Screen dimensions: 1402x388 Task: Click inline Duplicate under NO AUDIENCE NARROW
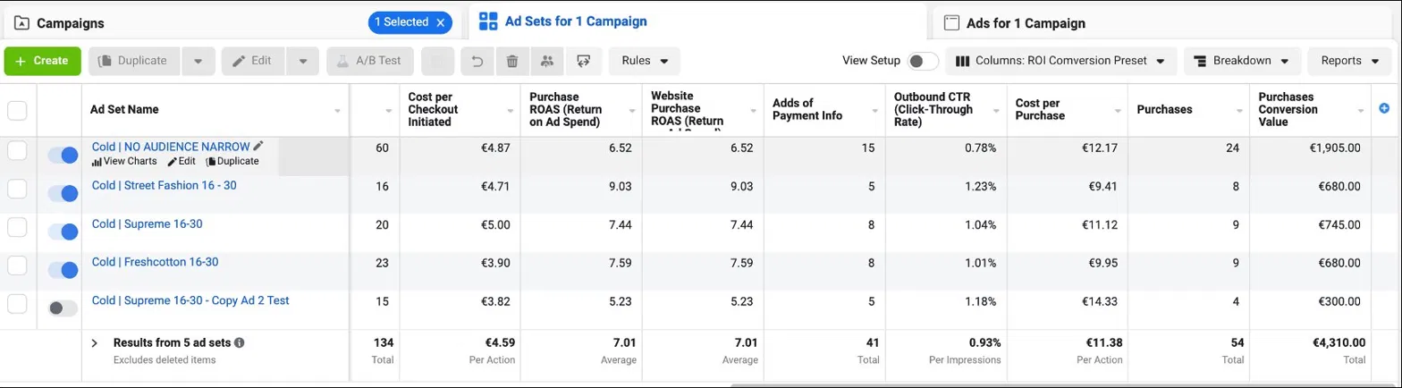(232, 162)
